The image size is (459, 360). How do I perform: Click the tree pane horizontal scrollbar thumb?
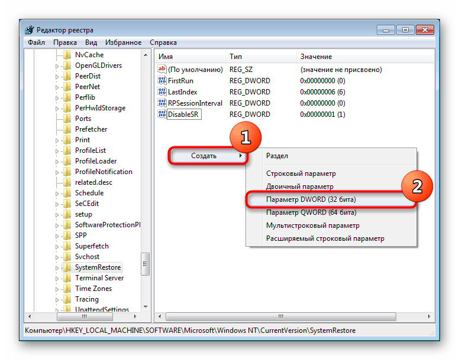85,316
